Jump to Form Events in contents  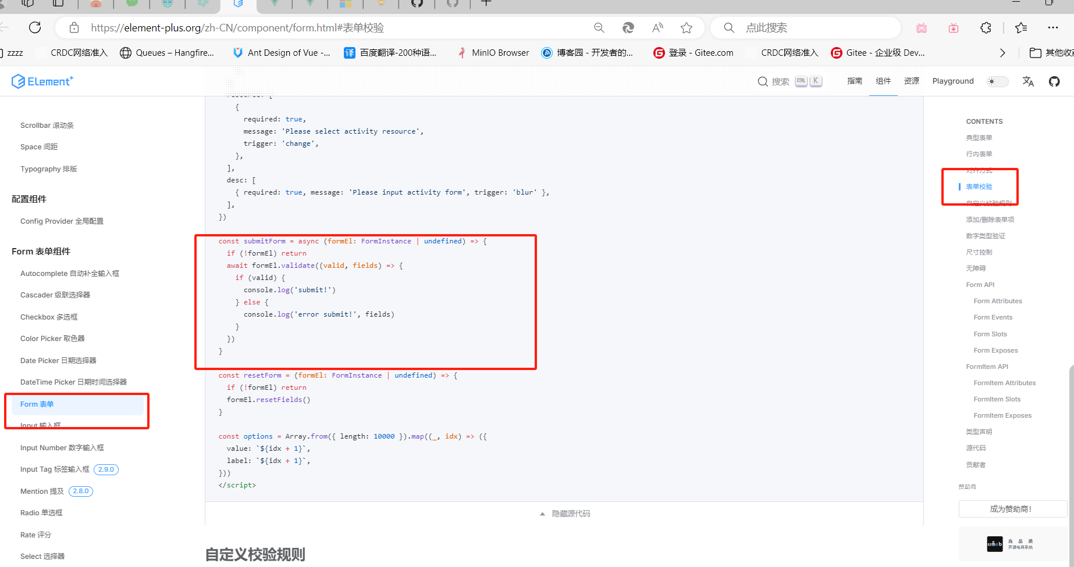pos(993,317)
